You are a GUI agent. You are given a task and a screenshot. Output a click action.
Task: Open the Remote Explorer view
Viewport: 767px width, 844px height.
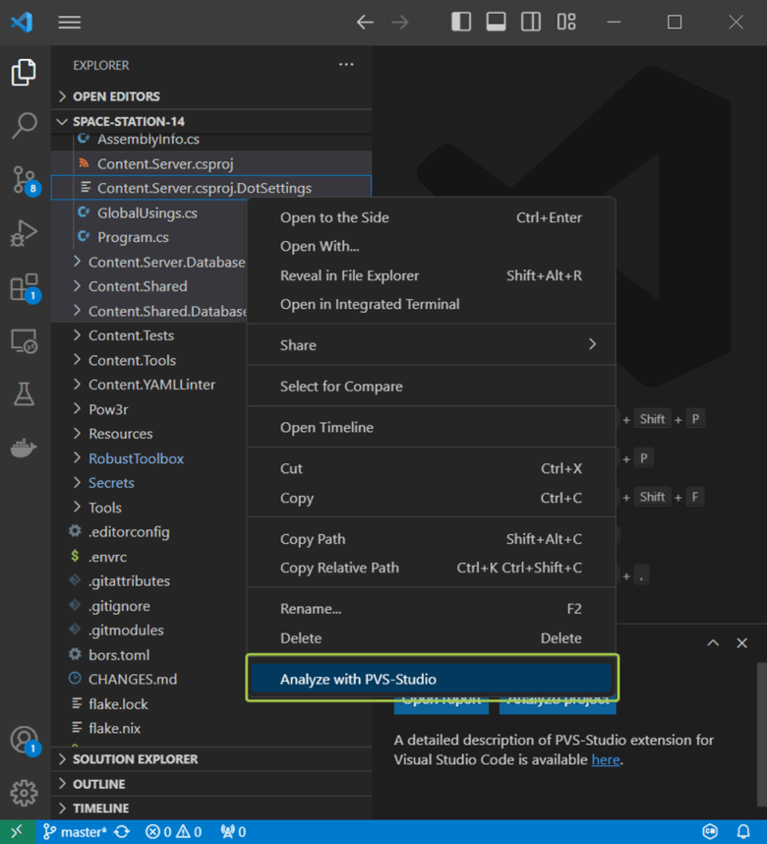click(x=24, y=339)
